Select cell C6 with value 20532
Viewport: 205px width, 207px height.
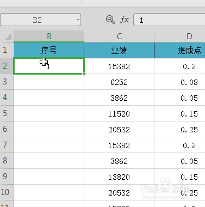[x=119, y=129]
